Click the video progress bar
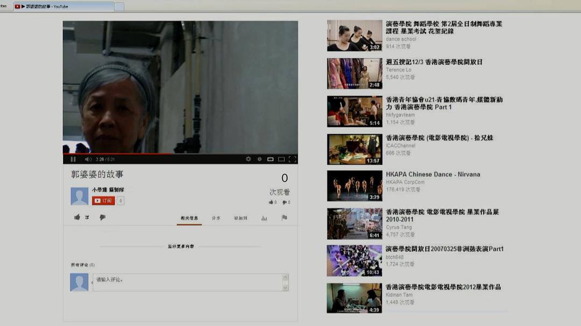Viewport: 581px width, 326px height. coord(180,154)
